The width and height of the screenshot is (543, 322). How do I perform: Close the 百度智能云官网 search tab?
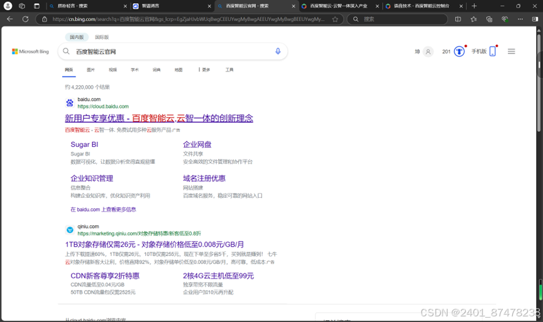point(293,6)
